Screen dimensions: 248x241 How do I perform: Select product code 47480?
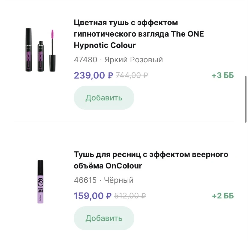point(85,60)
